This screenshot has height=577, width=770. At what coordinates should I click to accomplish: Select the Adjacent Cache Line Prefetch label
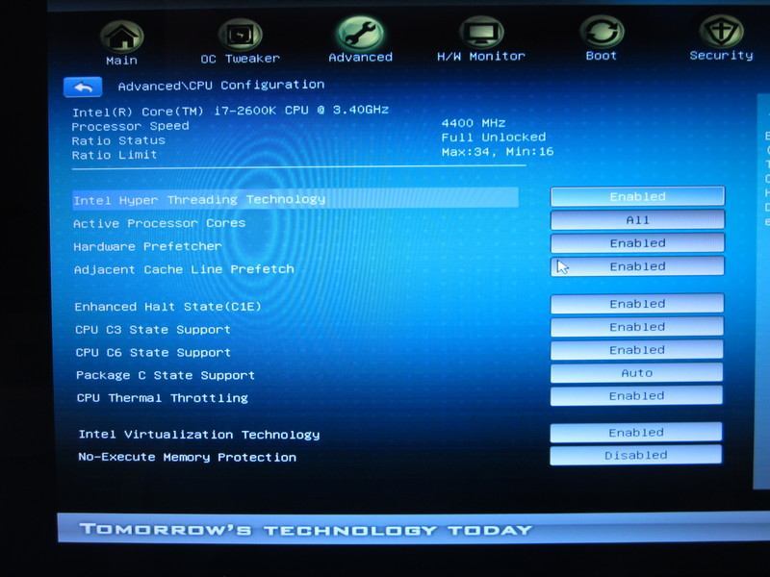coord(184,269)
